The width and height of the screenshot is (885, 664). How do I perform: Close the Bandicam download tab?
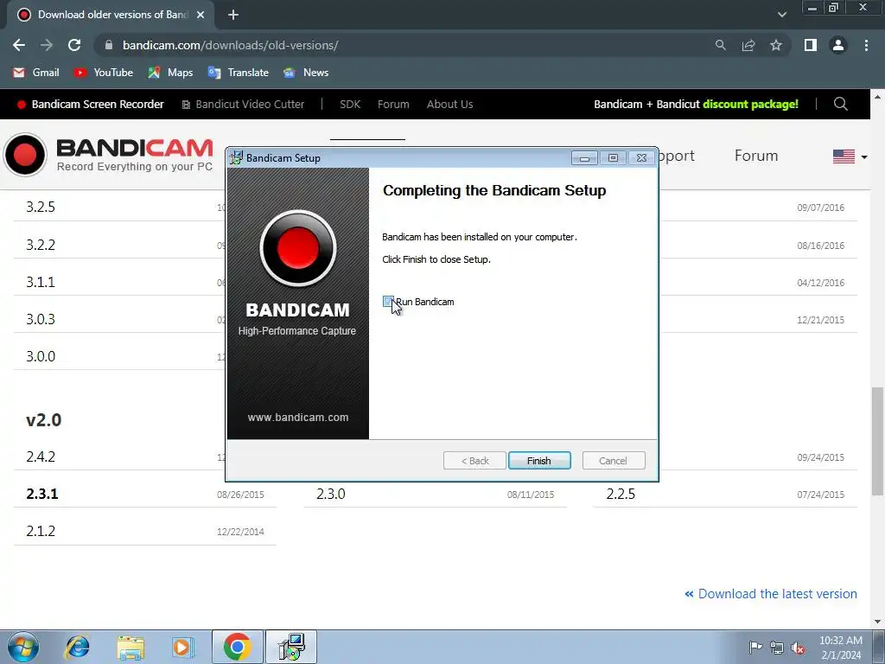[201, 15]
